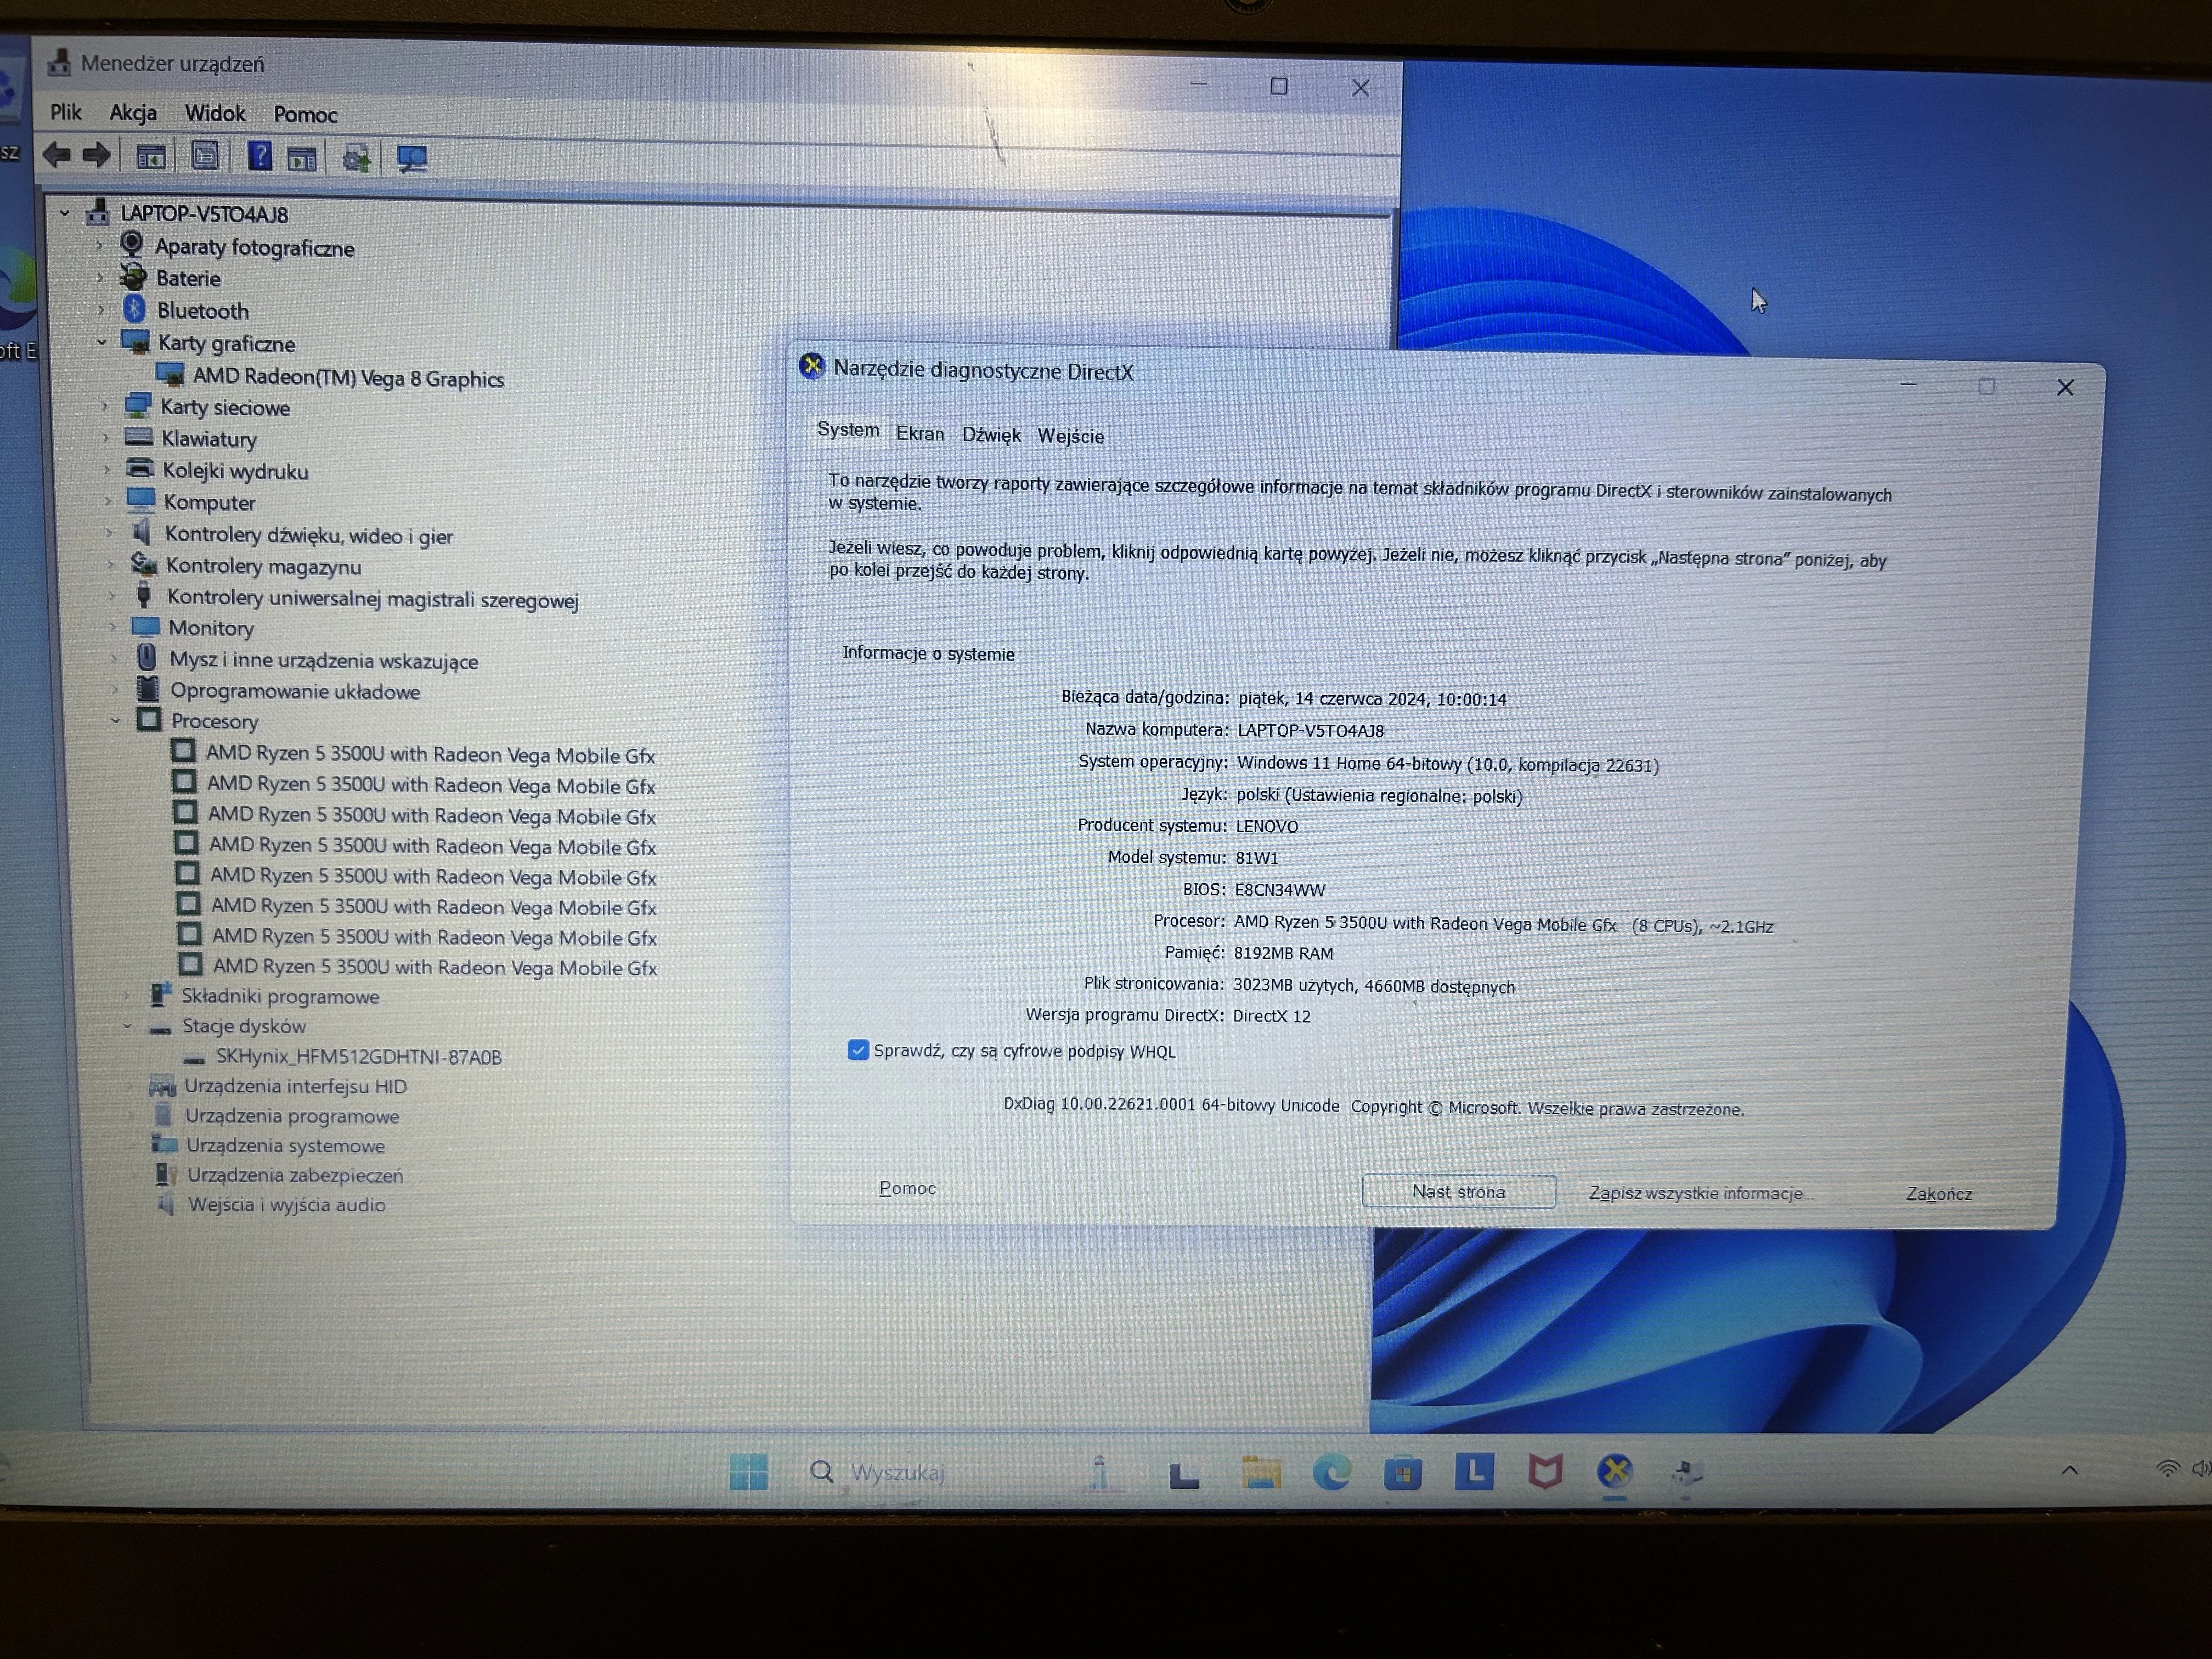The image size is (2212, 1659).
Task: Click the Zakończ button
Action: 1939,1194
